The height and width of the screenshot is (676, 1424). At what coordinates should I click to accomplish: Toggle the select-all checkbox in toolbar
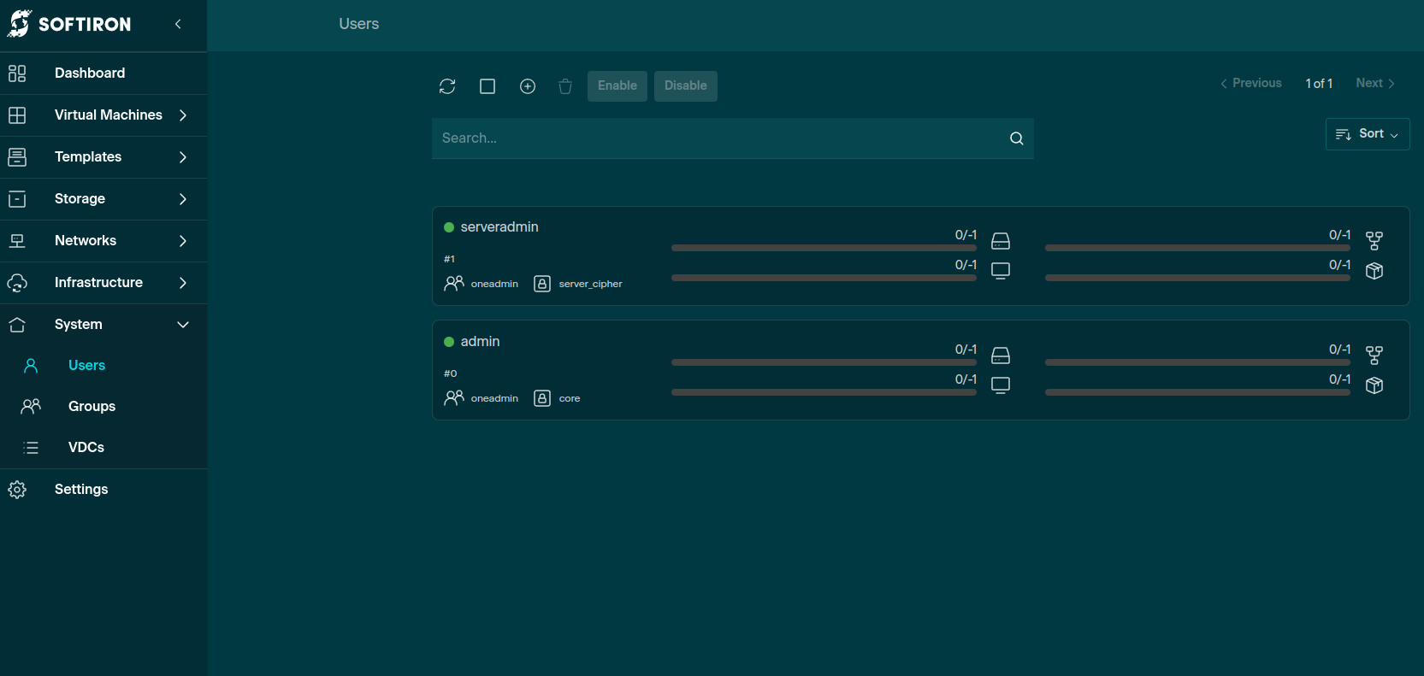(487, 86)
